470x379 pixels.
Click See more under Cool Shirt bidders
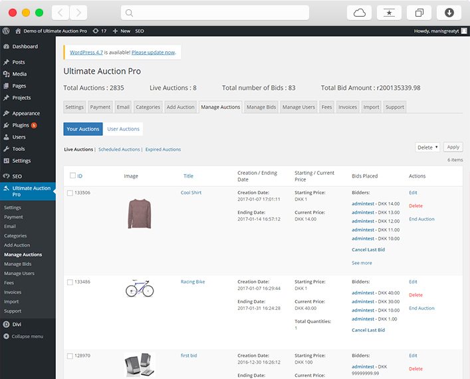[x=362, y=263]
